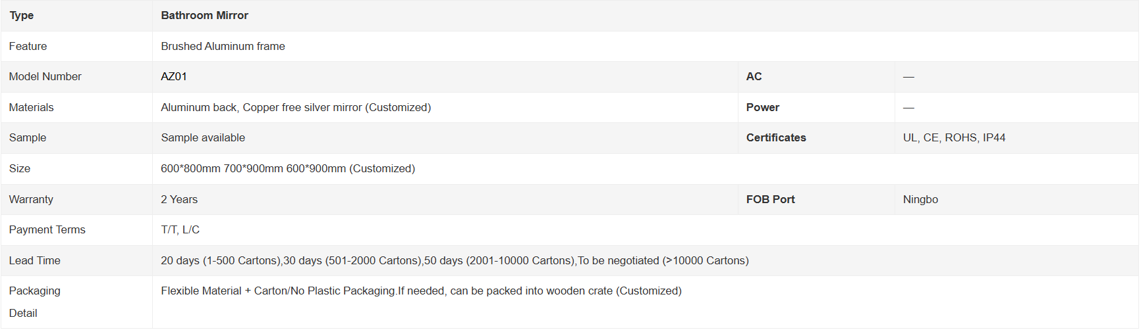Click the Flexible Material packaging description

click(x=421, y=291)
